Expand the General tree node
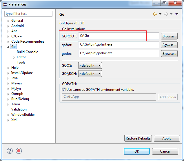This screenshot has width=184, height=161. (8, 21)
